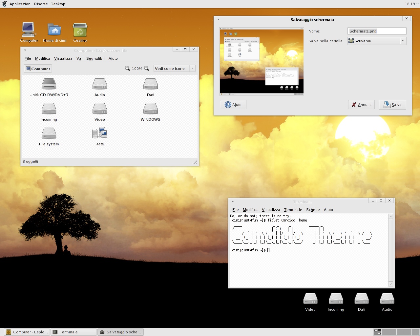Switch to Terminale taskbar button
The height and width of the screenshot is (336, 420).
click(74, 332)
